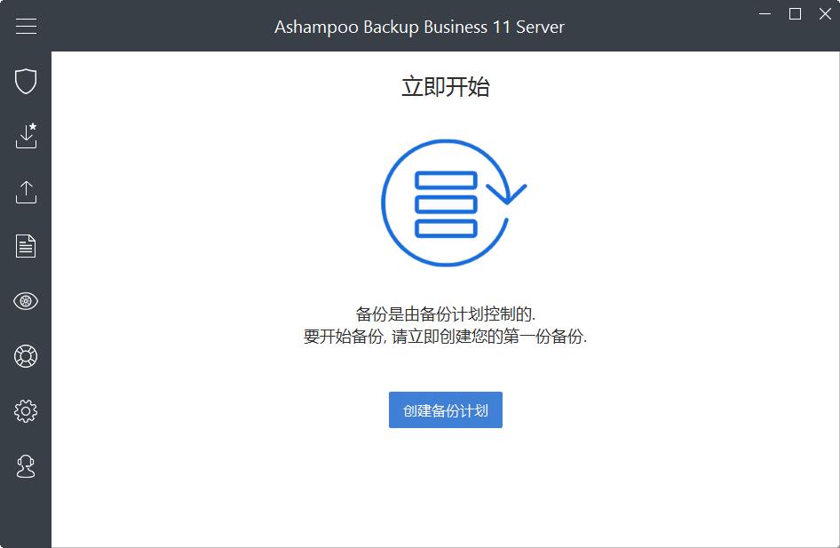Open the settings gear icon

point(26,411)
